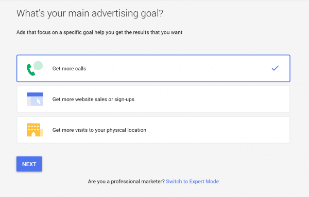The height and width of the screenshot is (197, 309).
Task: Click the mouse cursor inside website icon
Action: [x=39, y=102]
